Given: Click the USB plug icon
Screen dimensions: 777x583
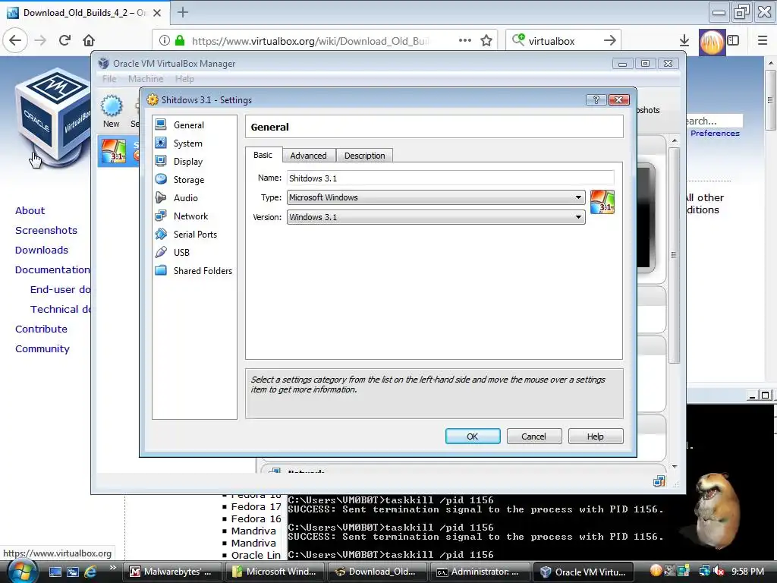Looking at the screenshot, I should 161,252.
